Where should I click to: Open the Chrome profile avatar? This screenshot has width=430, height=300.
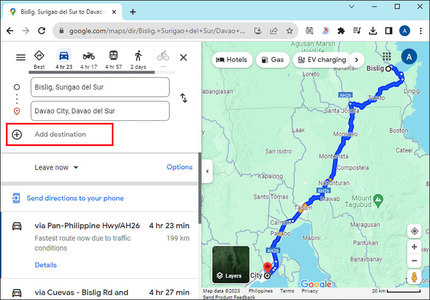(x=405, y=31)
